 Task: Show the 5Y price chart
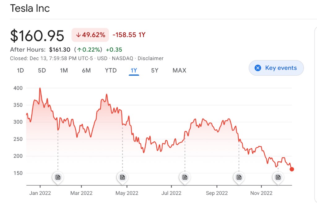point(155,70)
